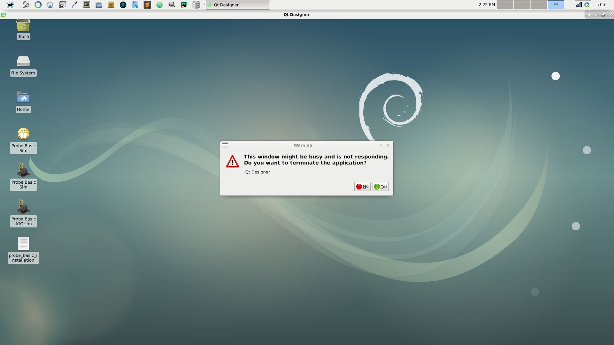Open the file manager folder launcher
The height and width of the screenshot is (345, 614).
(99, 5)
